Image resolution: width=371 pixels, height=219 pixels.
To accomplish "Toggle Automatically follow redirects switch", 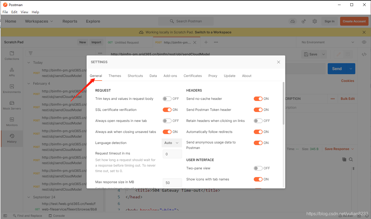I will click(x=258, y=132).
